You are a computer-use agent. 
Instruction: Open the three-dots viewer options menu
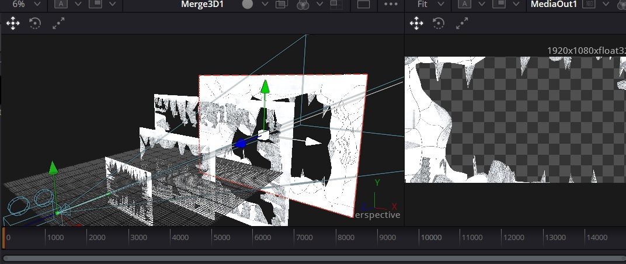point(391,4)
